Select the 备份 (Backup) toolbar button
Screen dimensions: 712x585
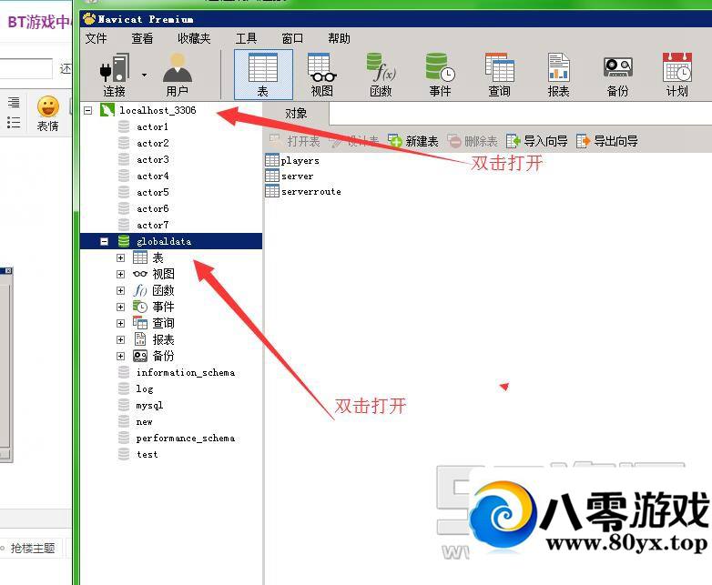618,75
